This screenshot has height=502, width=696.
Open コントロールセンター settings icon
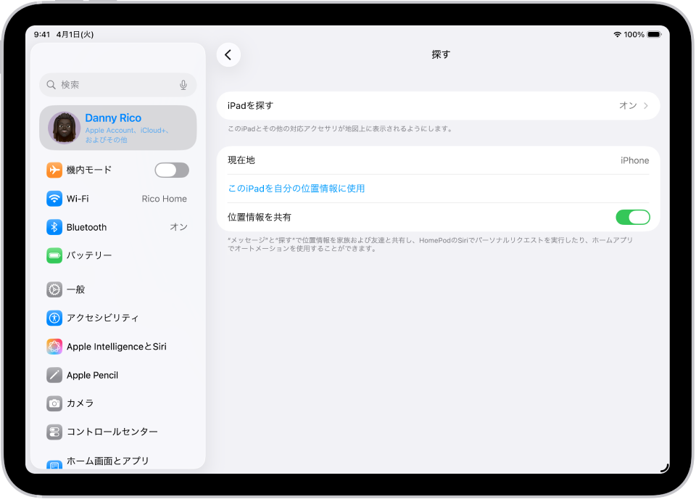point(54,432)
